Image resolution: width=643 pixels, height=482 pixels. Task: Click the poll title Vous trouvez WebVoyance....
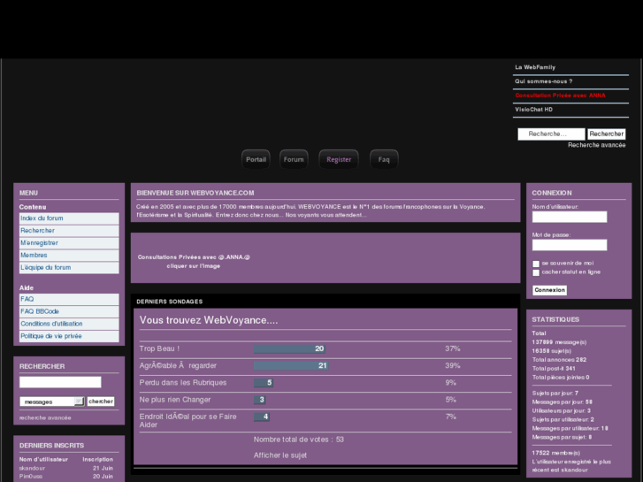point(209,320)
